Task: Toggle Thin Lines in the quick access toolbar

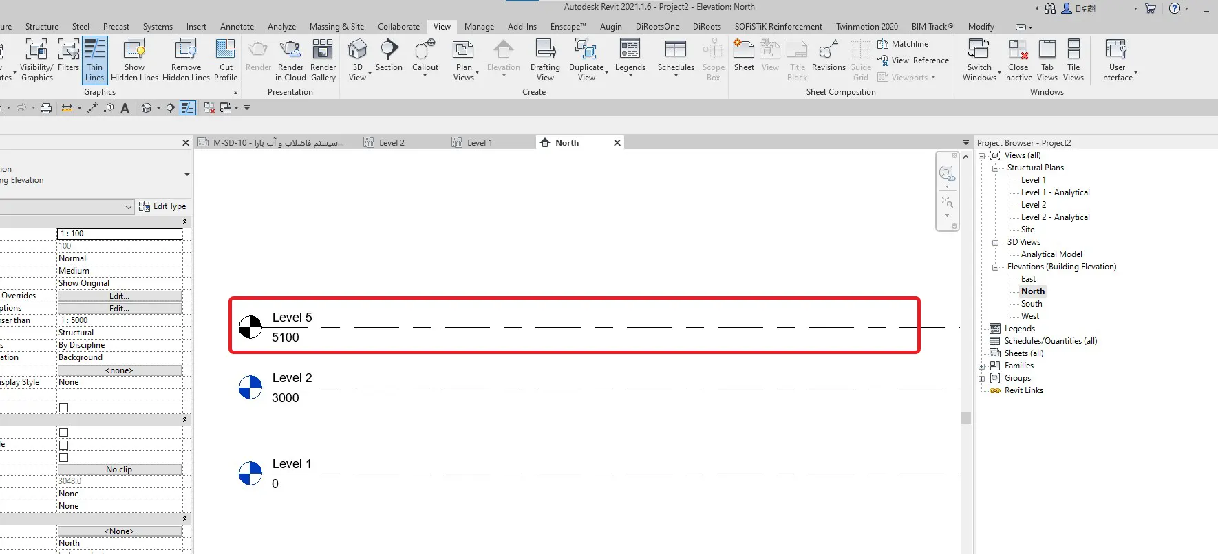Action: 188,108
